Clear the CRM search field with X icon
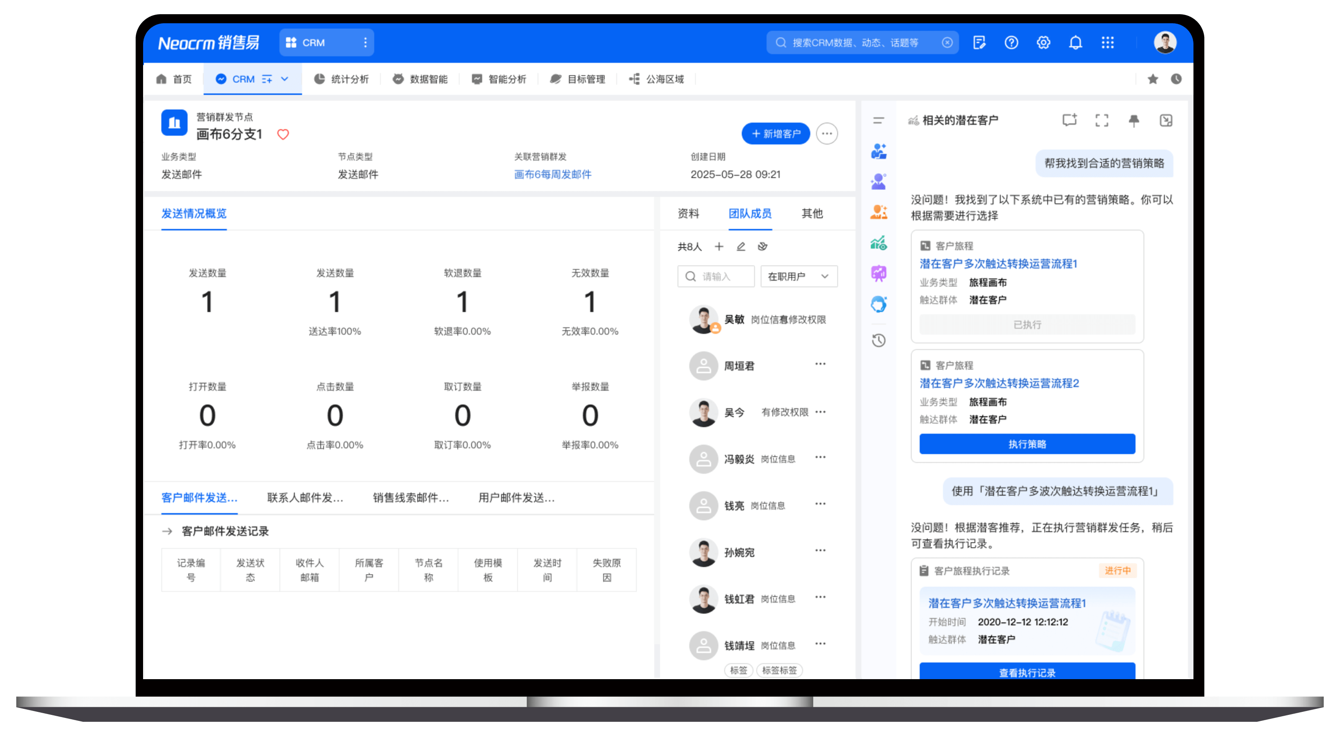 point(947,43)
